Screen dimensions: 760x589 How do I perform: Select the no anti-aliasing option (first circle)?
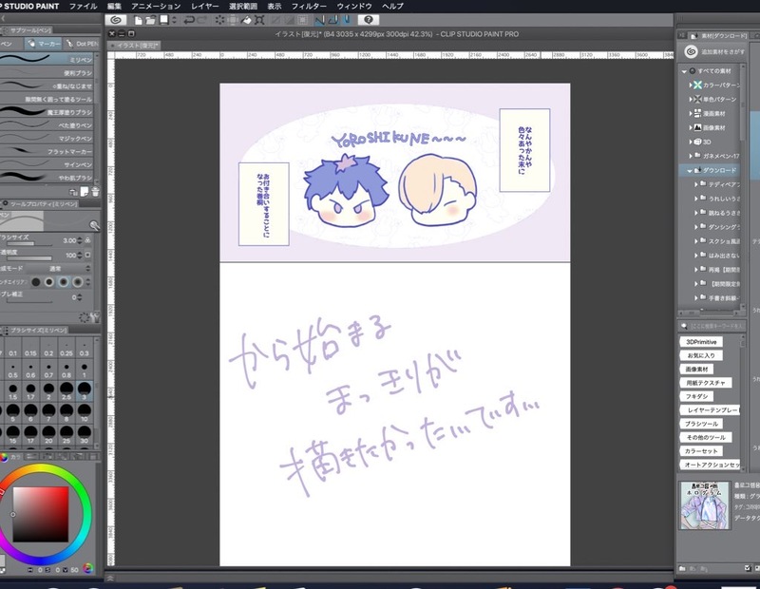36,281
